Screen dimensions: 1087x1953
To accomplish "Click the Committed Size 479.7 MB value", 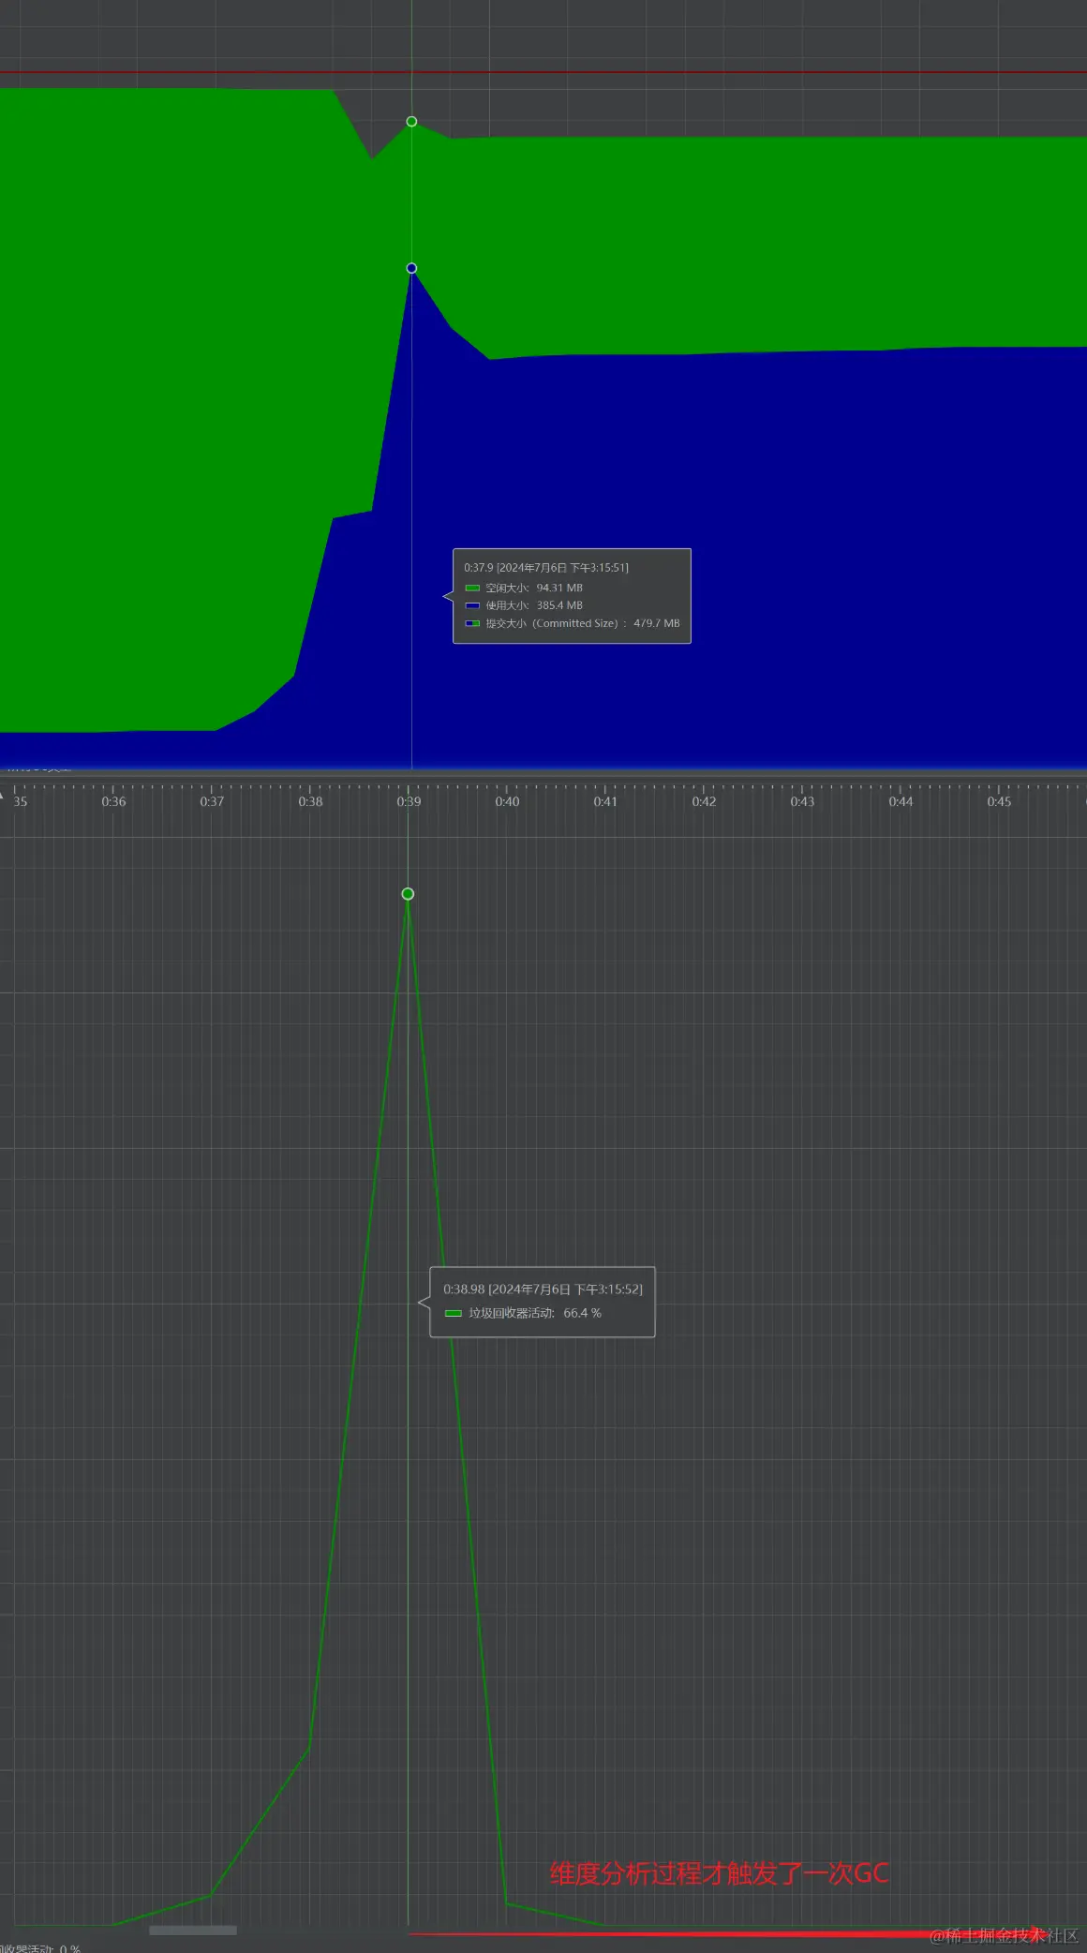I will point(657,623).
